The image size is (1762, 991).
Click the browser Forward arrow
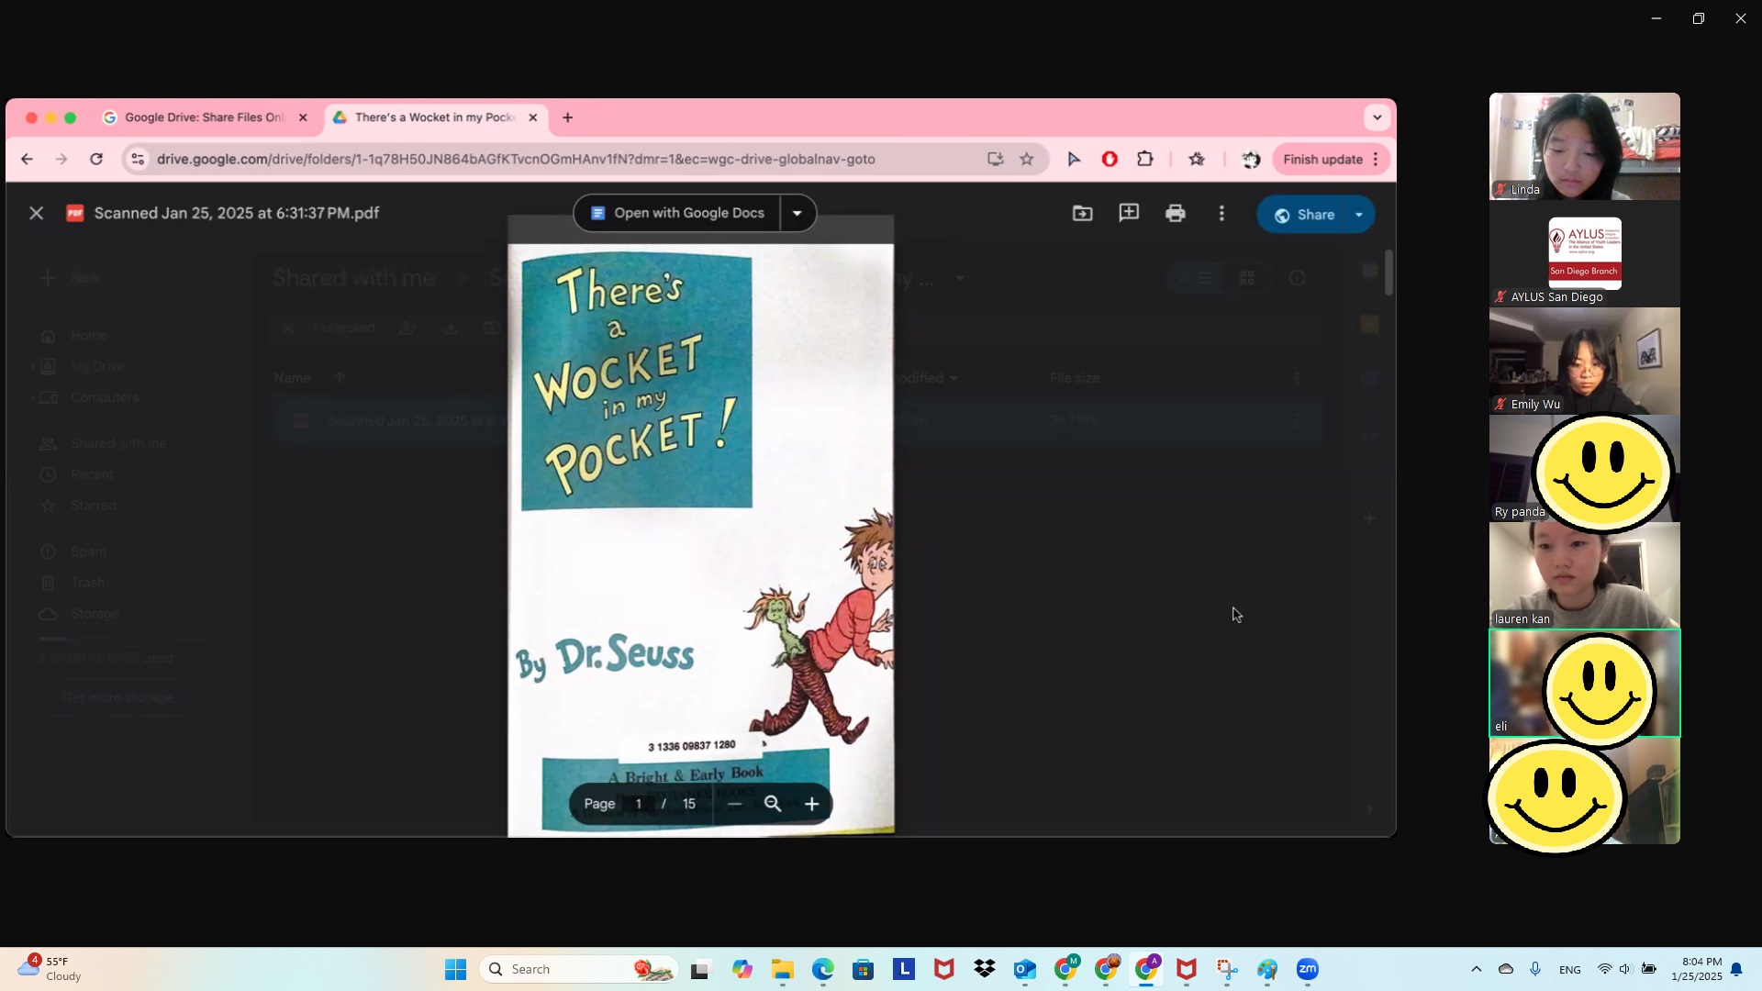pyautogui.click(x=61, y=159)
